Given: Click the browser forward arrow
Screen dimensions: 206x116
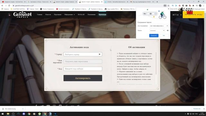Looking at the screenshot, I should [x=6, y=6].
